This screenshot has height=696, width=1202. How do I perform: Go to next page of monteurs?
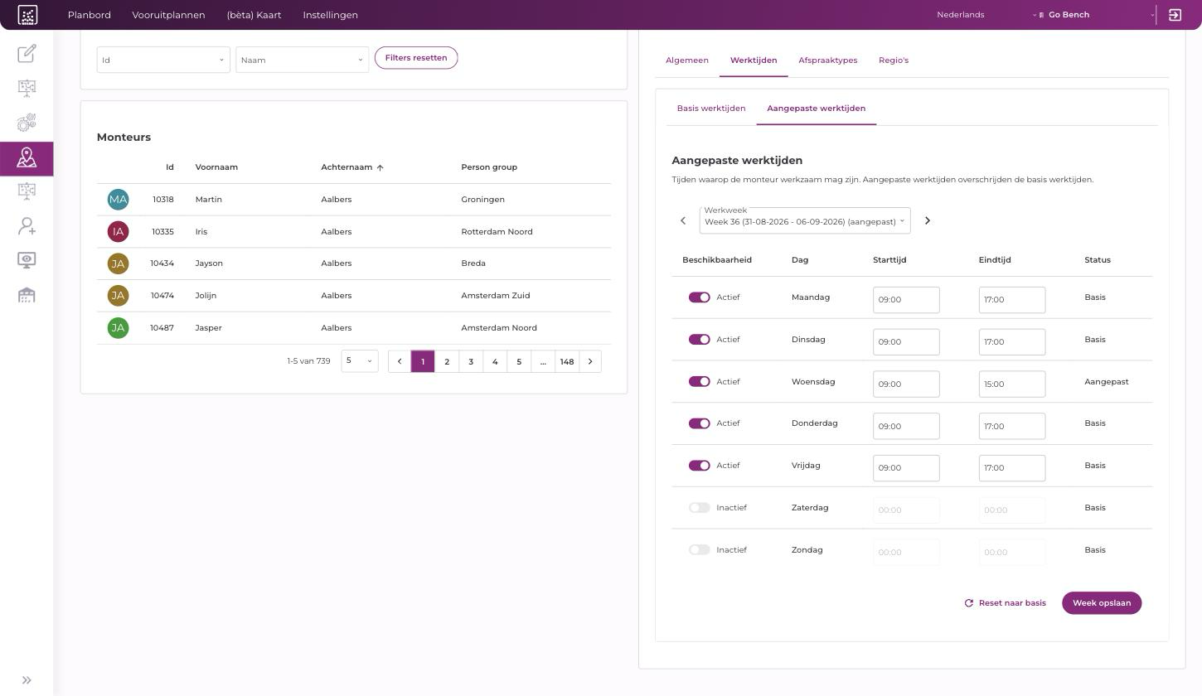(590, 361)
